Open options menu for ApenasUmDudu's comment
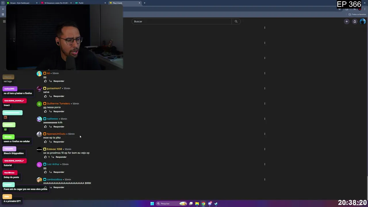Screen dimensions: 368x207 [264, 134]
